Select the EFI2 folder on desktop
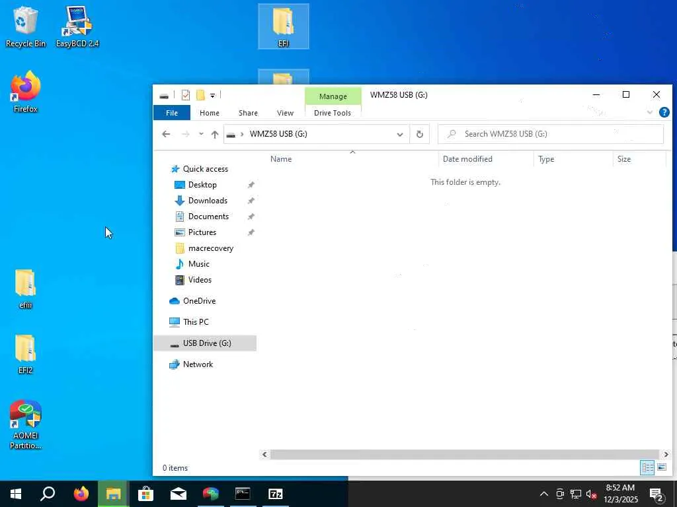This screenshot has height=507, width=677. click(x=26, y=354)
